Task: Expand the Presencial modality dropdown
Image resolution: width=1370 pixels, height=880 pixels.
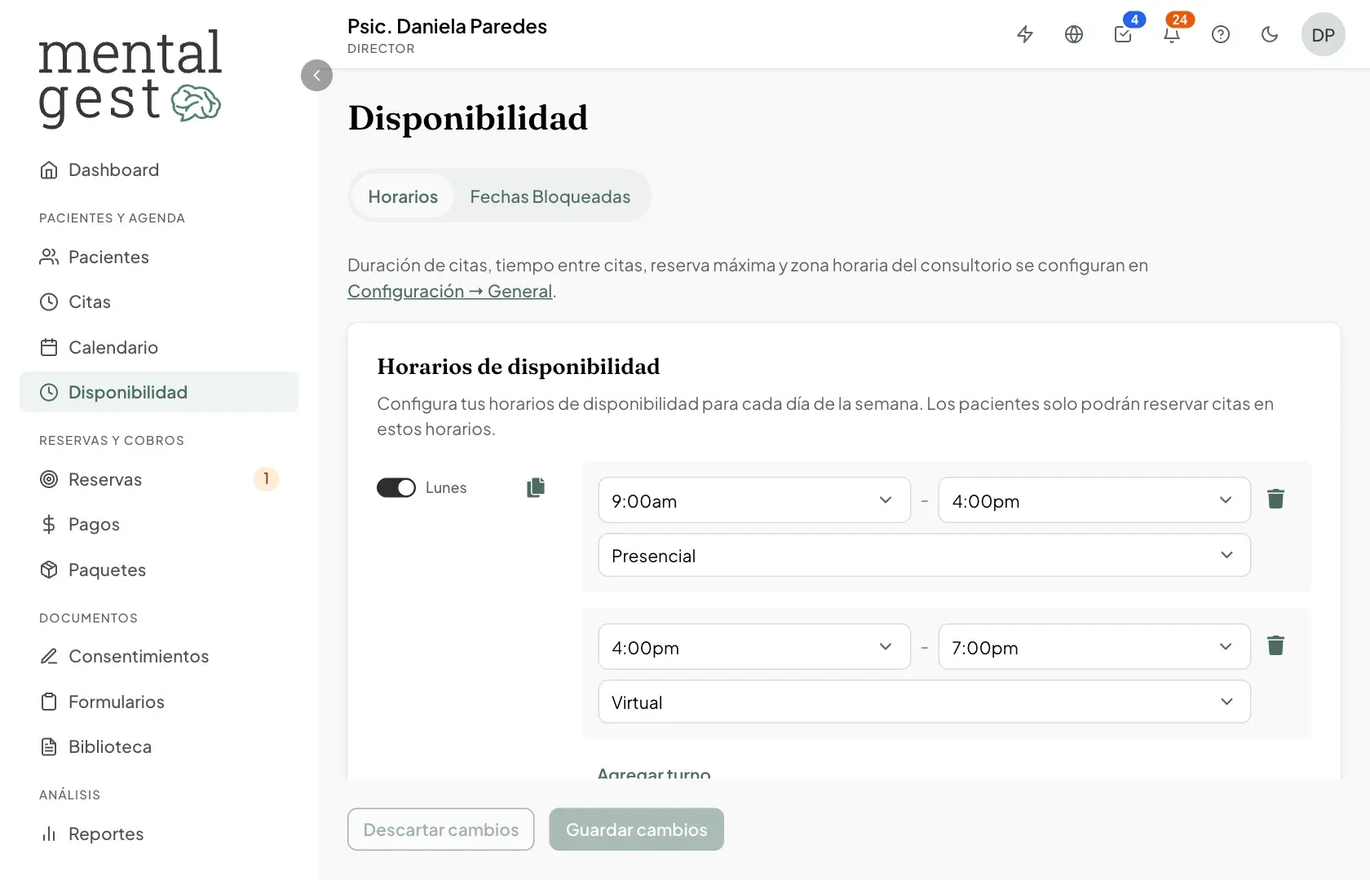Action: pos(925,555)
